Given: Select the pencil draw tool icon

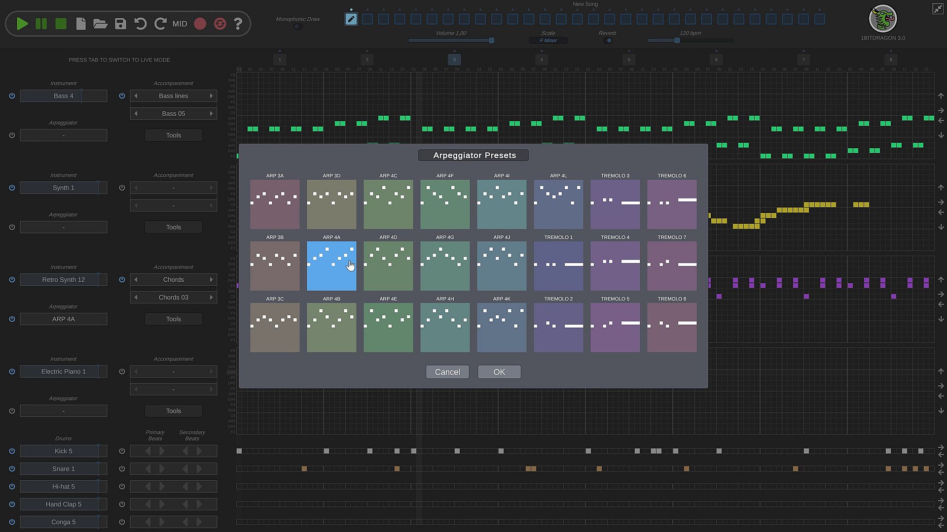Looking at the screenshot, I should tap(351, 19).
